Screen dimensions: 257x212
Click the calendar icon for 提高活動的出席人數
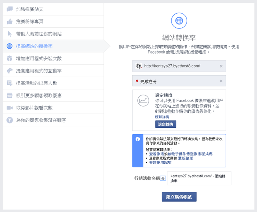click(x=10, y=83)
